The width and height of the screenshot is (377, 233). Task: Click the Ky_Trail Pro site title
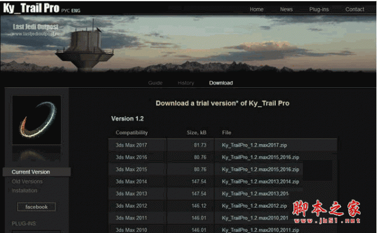[31, 8]
